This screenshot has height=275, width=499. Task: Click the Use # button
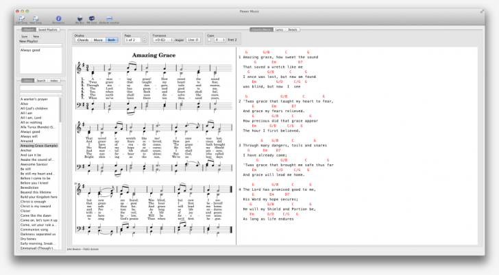tap(193, 40)
